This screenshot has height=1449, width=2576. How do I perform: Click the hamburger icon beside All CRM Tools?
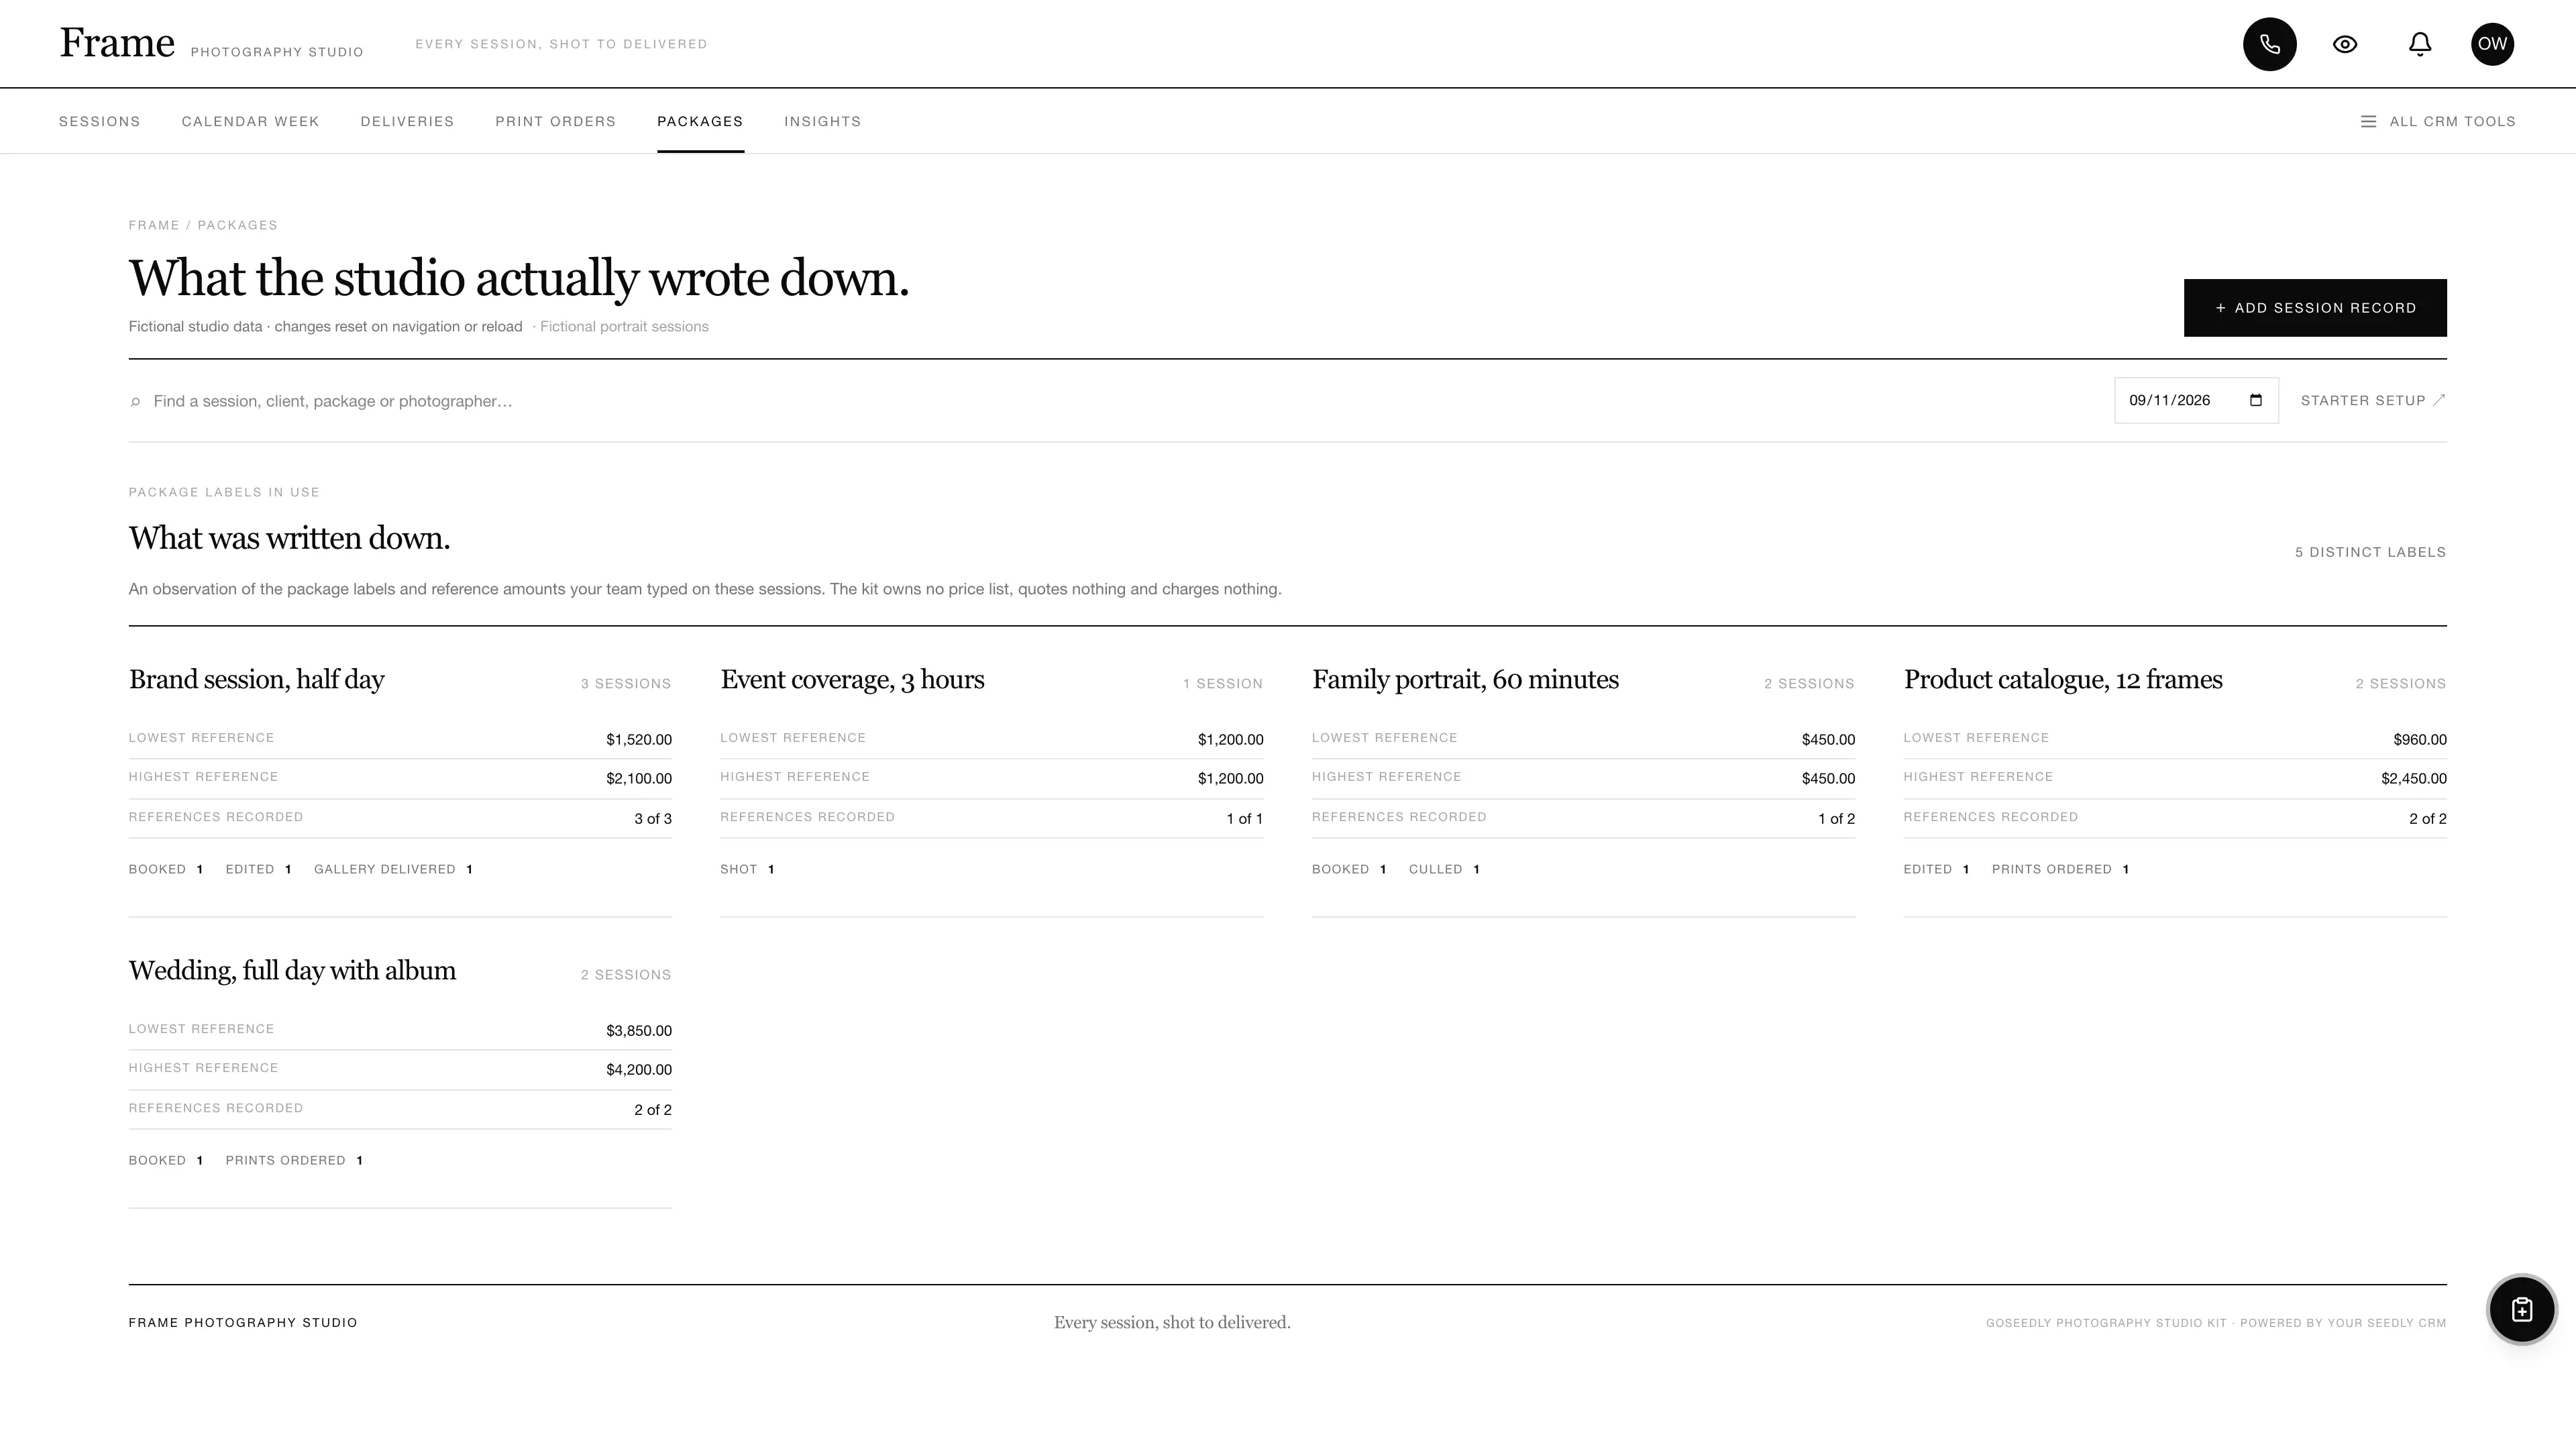pyautogui.click(x=2368, y=121)
